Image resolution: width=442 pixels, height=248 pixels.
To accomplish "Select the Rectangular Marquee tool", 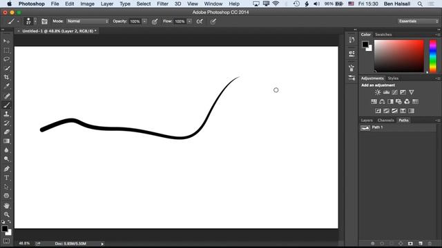I will [6, 50].
